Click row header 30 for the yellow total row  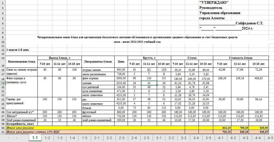point(3,128)
